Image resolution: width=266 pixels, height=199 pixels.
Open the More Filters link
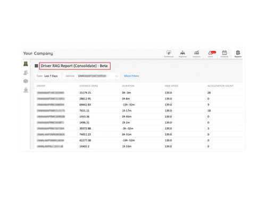point(131,76)
